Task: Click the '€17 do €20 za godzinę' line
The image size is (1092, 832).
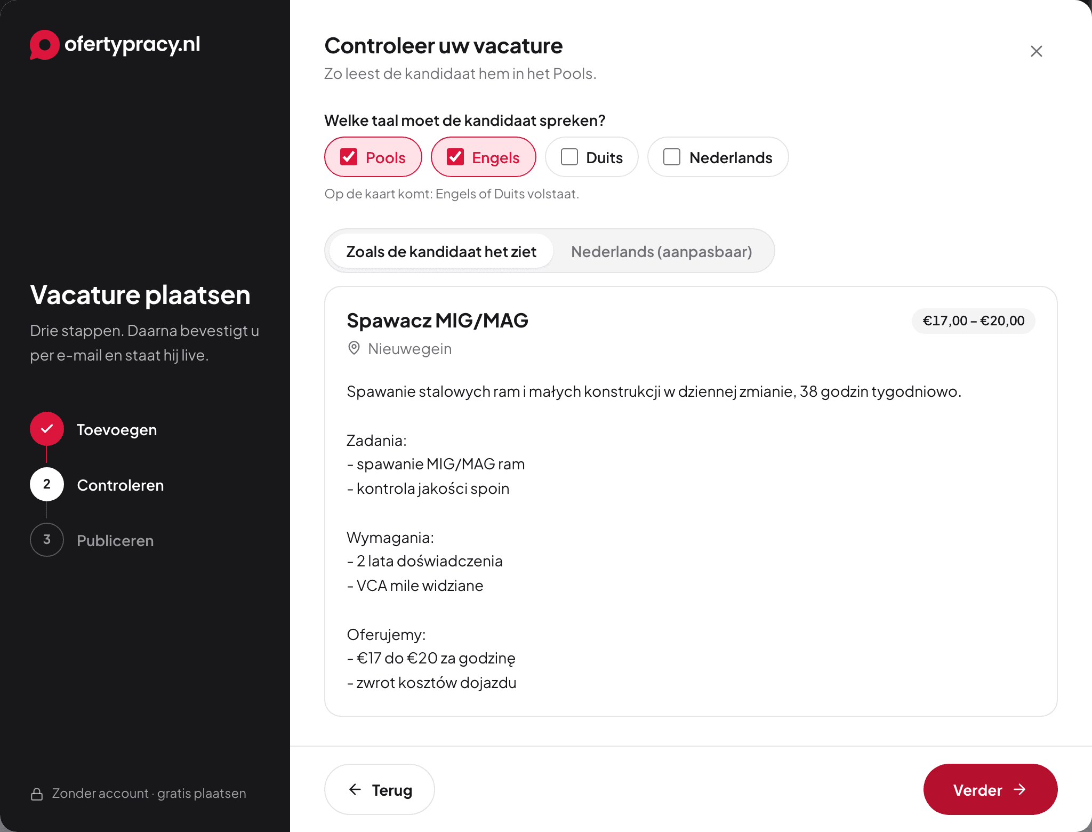Action: click(431, 659)
